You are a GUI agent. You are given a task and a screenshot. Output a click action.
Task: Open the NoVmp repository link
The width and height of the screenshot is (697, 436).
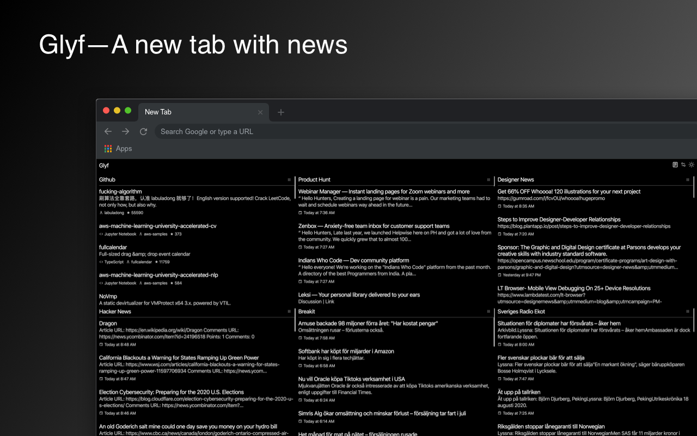(108, 296)
